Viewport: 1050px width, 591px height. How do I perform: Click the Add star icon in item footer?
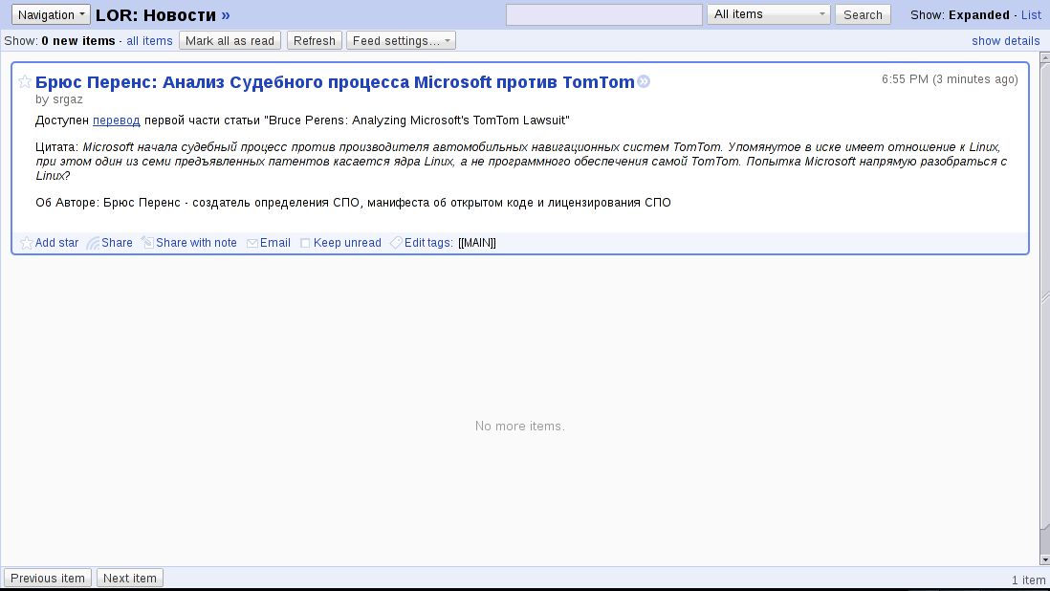click(x=26, y=243)
